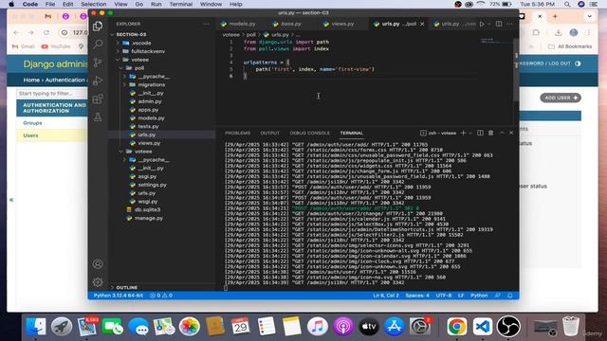This screenshot has height=341, width=607.
Task: Switch to the PROBLEMS panel tab
Action: click(x=237, y=133)
